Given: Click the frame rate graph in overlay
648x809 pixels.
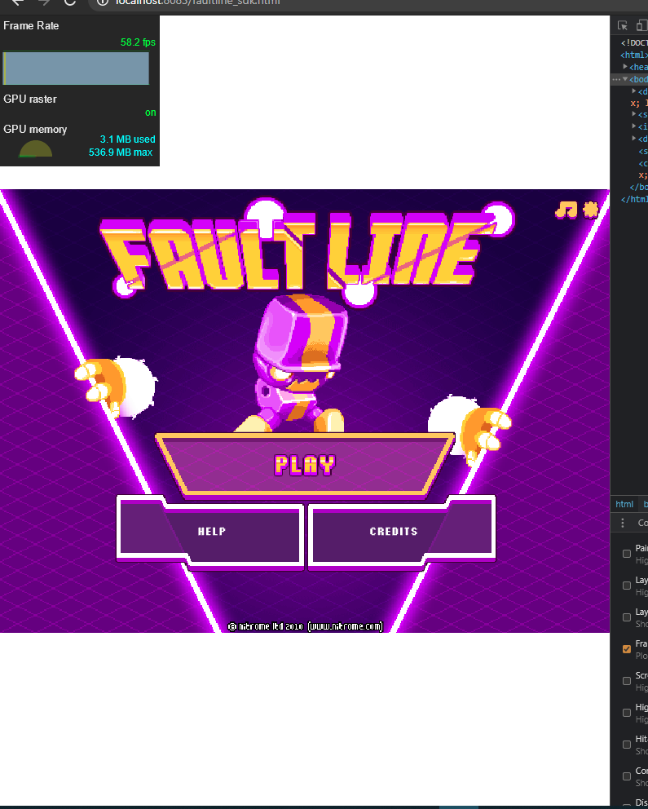Looking at the screenshot, I should pyautogui.click(x=76, y=69).
